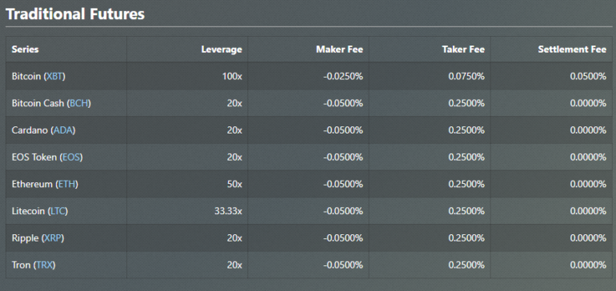
Task: Select Ripple's 20x leverage cell
Action: 234,238
